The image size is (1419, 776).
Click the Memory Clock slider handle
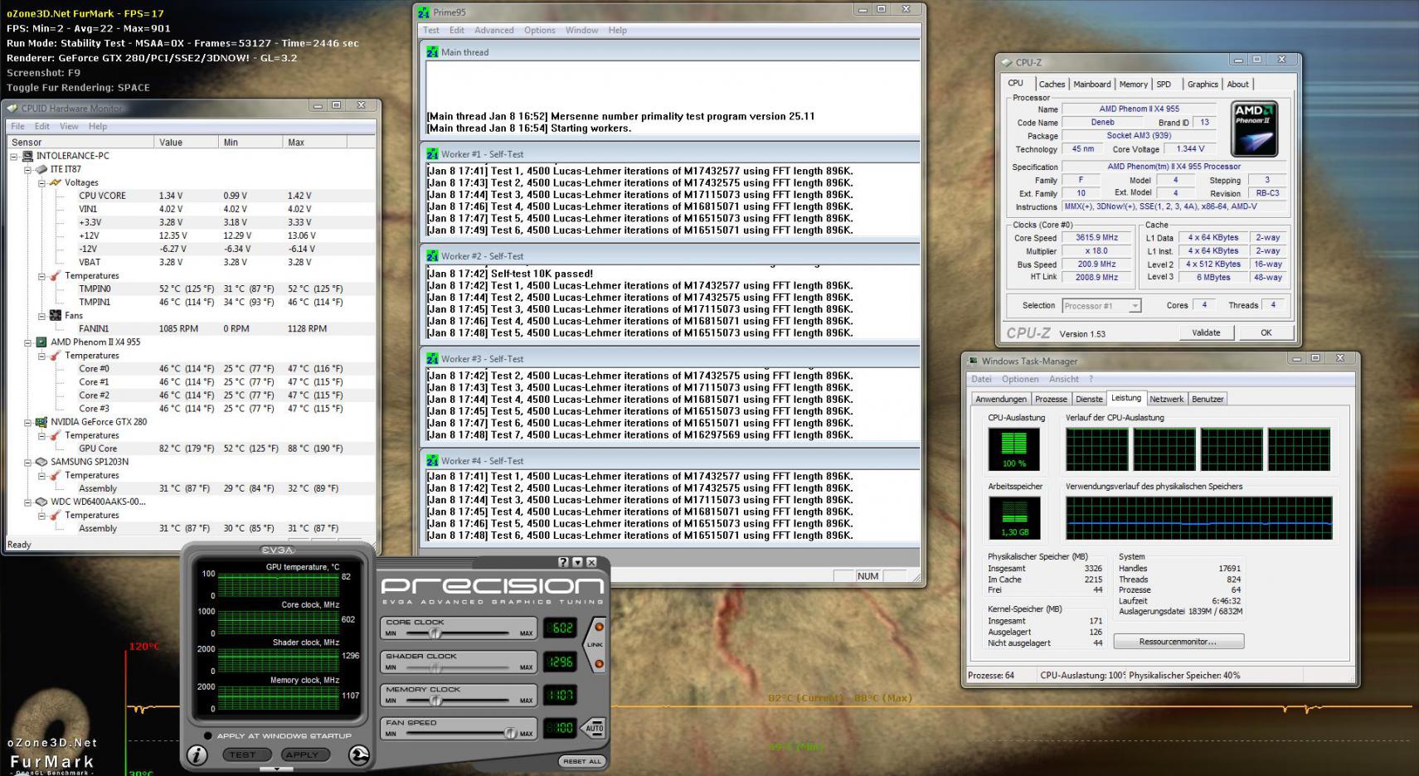(436, 701)
